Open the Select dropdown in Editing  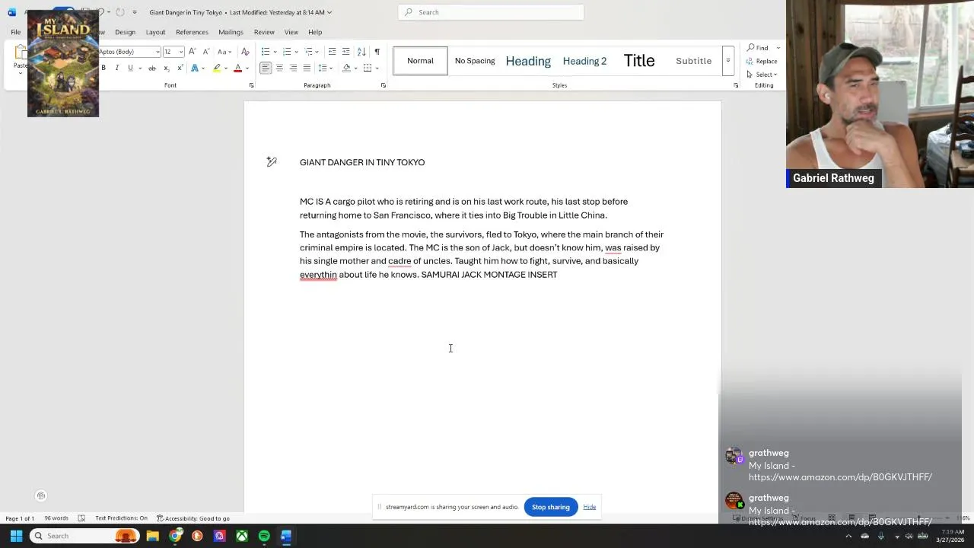point(762,75)
